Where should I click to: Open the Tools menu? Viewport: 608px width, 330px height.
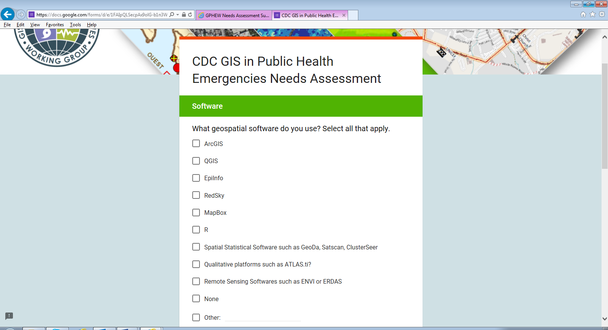point(75,25)
